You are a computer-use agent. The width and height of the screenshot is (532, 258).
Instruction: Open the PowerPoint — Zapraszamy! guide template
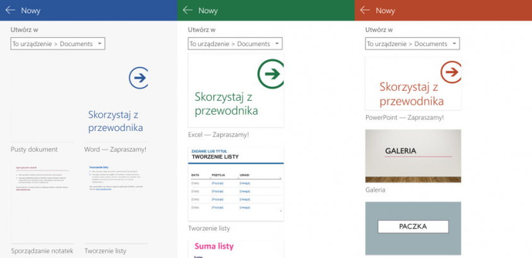[413, 84]
